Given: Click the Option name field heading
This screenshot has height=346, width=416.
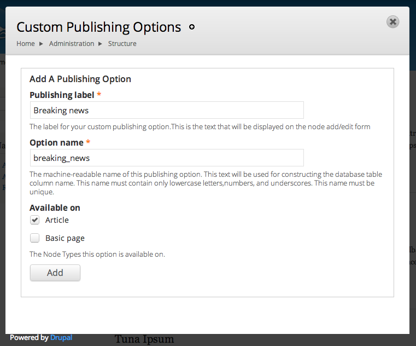Looking at the screenshot, I should (x=56, y=143).
